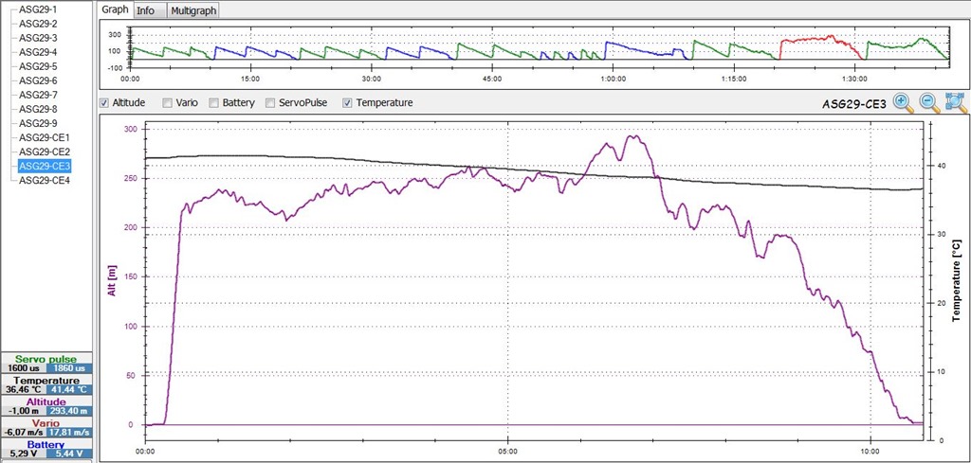The image size is (971, 463).
Task: Select the Graph tab
Action: click(115, 10)
